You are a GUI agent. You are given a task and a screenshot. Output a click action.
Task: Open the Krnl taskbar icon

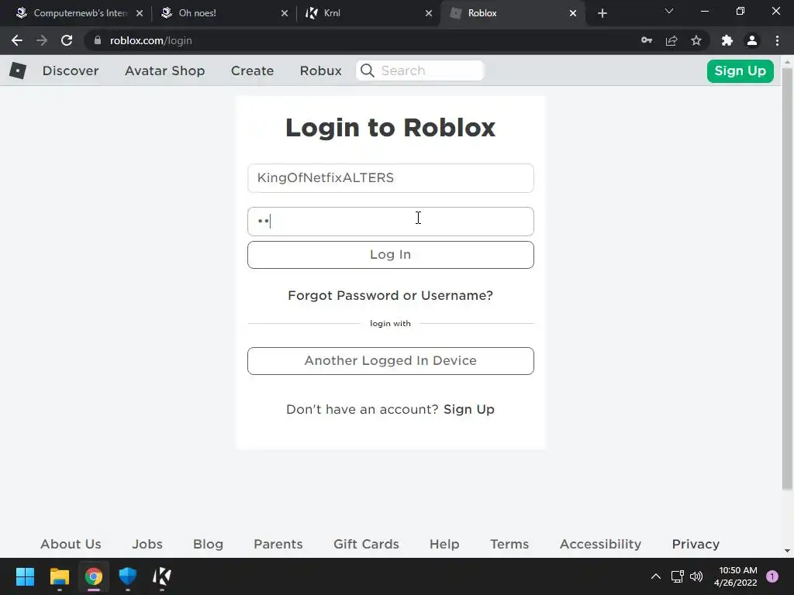pyautogui.click(x=162, y=576)
